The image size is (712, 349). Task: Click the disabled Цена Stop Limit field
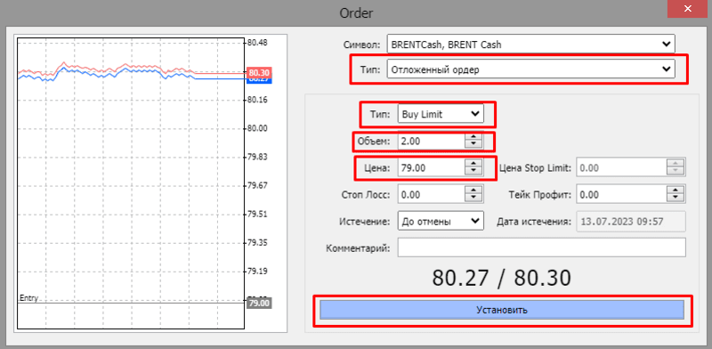tap(621, 167)
